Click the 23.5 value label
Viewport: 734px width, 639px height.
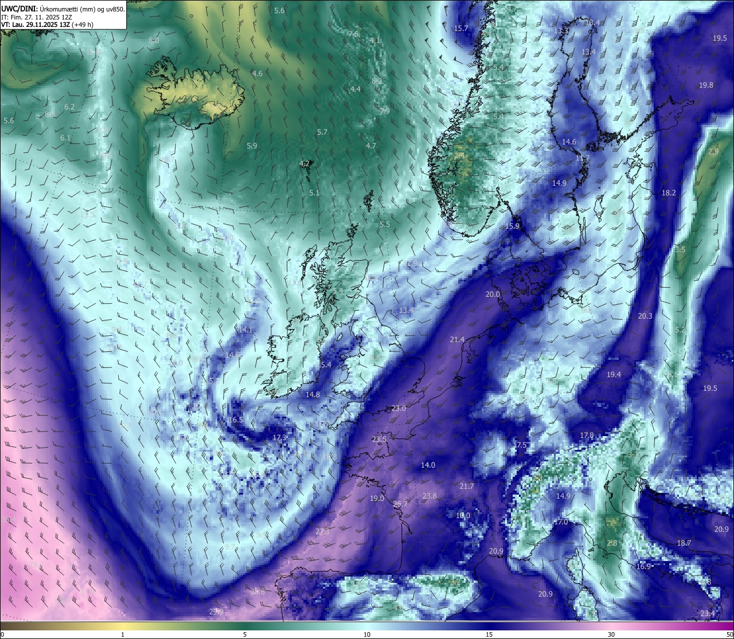[x=379, y=440]
